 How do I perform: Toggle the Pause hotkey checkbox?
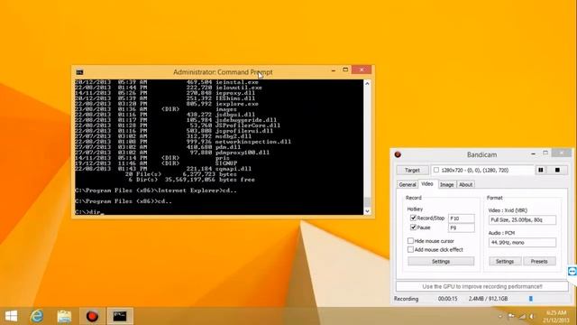pos(413,227)
